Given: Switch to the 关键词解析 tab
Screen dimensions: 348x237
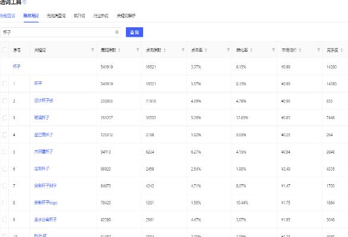Looking at the screenshot, I should click(126, 16).
